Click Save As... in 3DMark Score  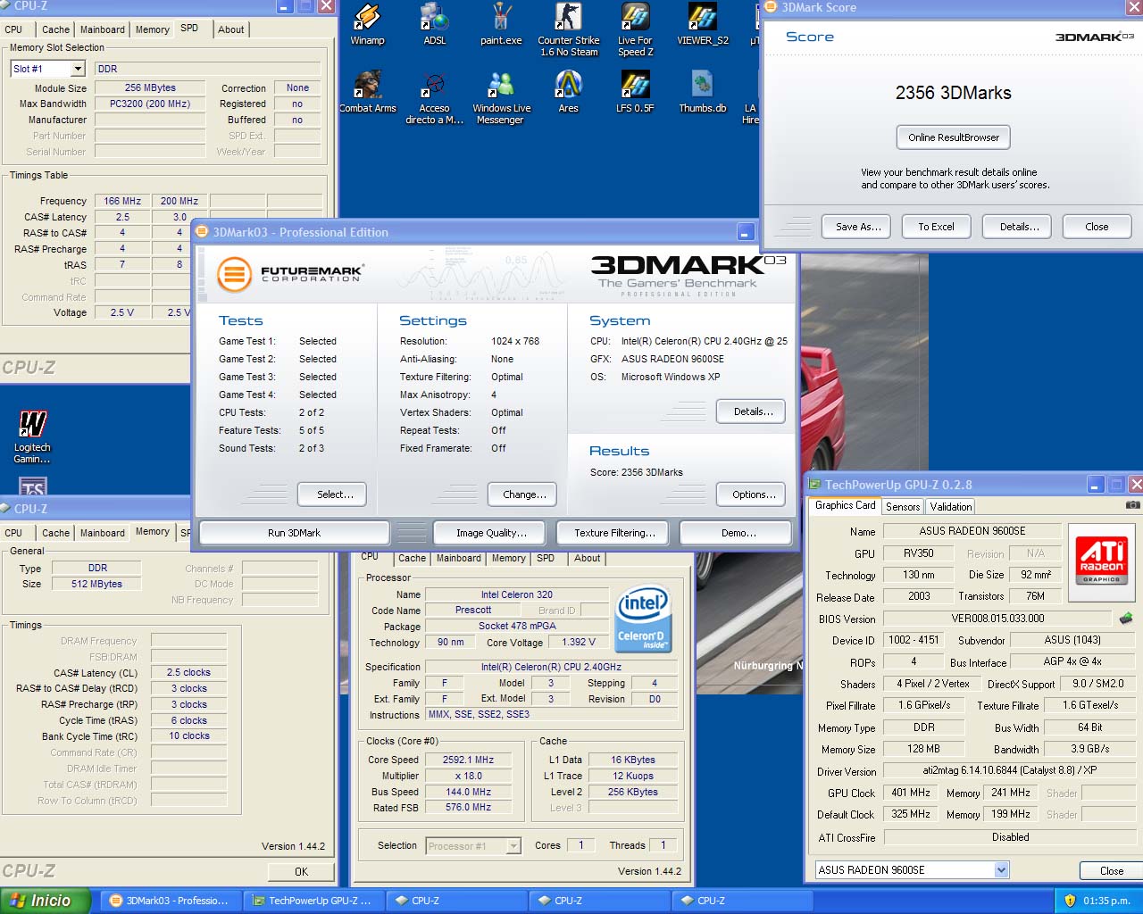coord(858,227)
